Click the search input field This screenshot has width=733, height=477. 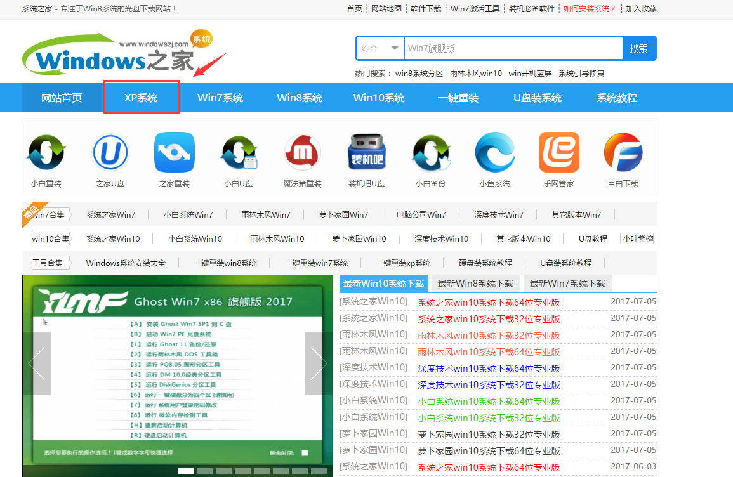513,48
